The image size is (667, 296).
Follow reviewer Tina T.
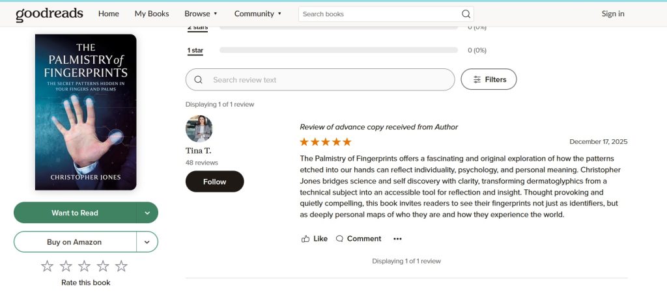coord(214,182)
